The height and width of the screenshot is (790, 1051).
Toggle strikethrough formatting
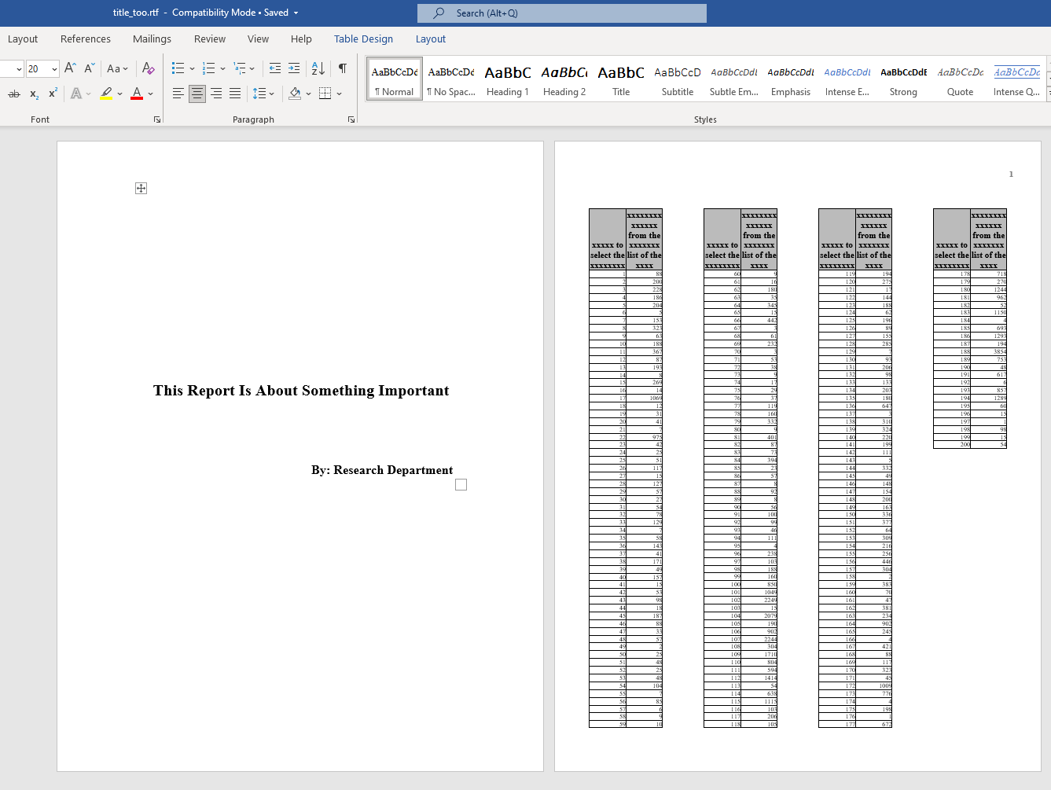click(14, 94)
